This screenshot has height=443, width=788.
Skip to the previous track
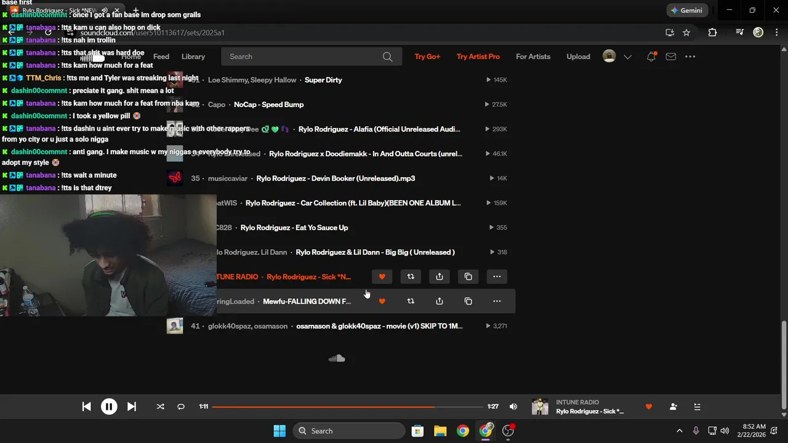click(87, 407)
